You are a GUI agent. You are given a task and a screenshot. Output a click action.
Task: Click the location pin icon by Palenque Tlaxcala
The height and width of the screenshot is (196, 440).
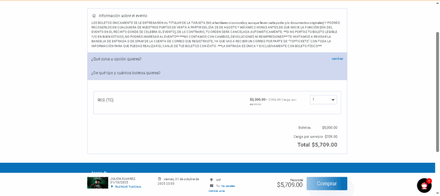click(x=112, y=187)
